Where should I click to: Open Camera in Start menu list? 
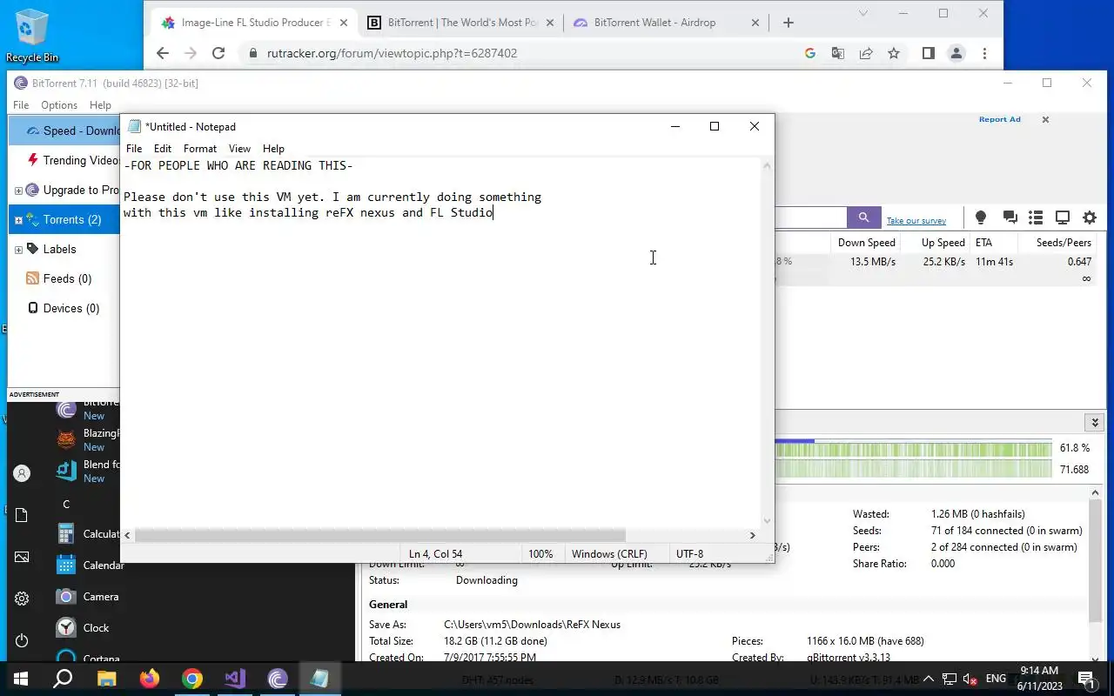point(87,597)
